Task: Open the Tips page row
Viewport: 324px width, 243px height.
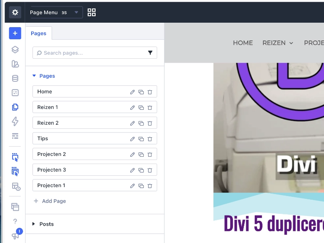Action: pos(95,139)
